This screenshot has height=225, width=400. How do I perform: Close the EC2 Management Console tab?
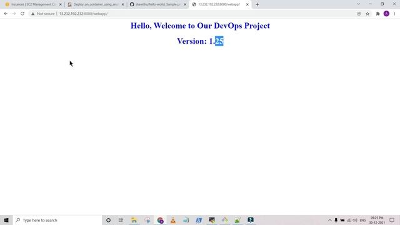pos(61,4)
